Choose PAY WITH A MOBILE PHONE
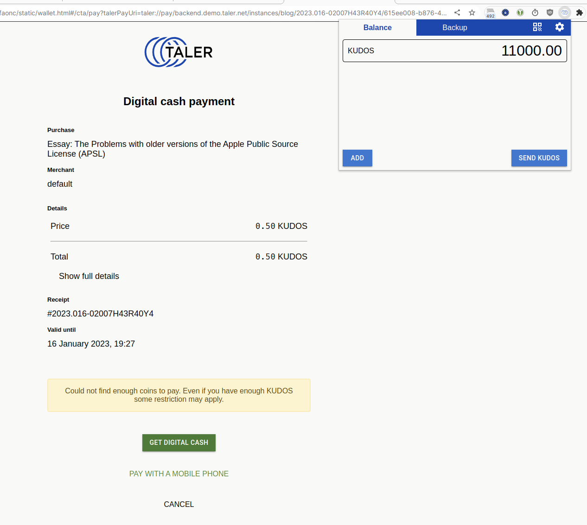This screenshot has height=525, width=587. click(179, 474)
